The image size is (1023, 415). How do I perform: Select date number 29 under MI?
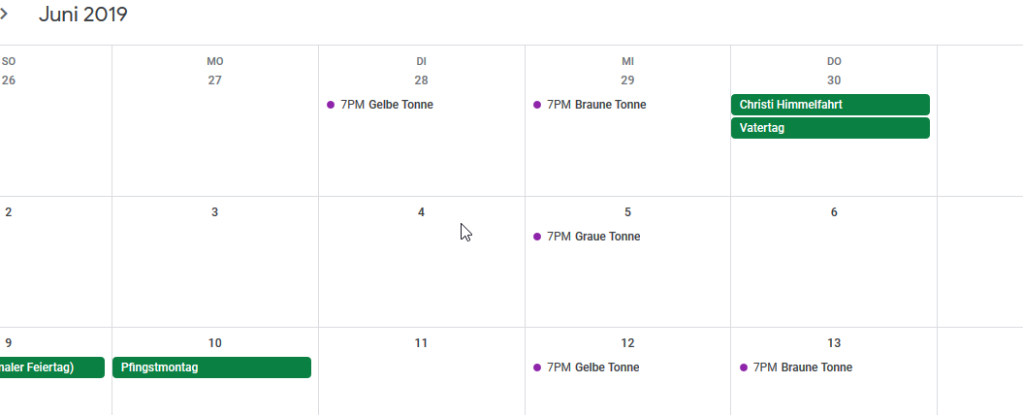[x=627, y=80]
